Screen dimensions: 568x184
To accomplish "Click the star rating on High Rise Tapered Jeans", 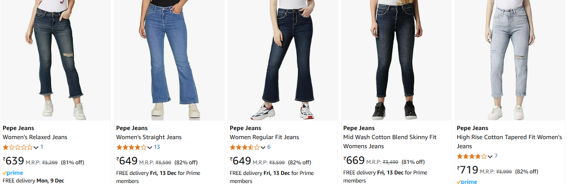I will pyautogui.click(x=471, y=156).
